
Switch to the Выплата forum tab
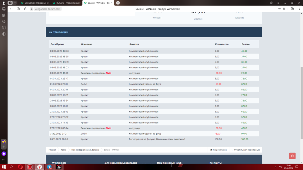pyautogui.click(x=67, y=3)
